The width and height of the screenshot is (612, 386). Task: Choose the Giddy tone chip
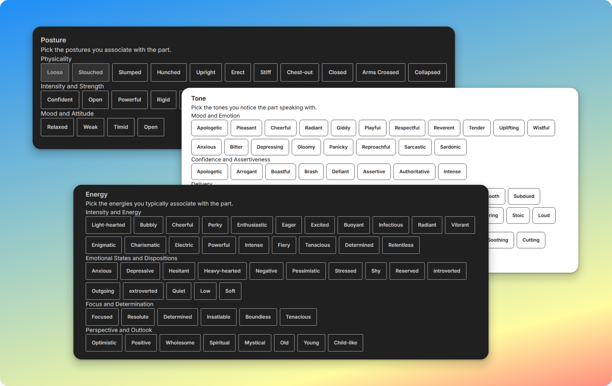click(343, 128)
